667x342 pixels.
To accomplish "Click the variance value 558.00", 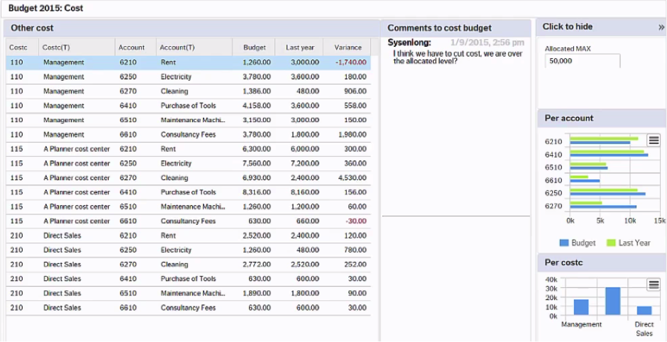I will click(355, 106).
